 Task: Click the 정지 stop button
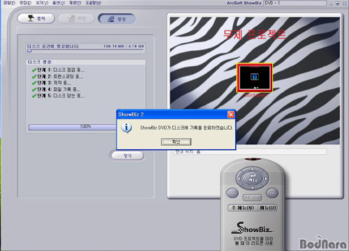[127, 155]
